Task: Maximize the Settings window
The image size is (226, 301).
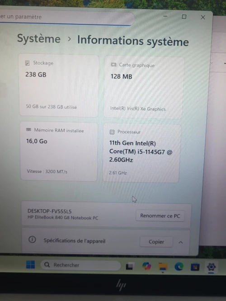Action: point(184,17)
